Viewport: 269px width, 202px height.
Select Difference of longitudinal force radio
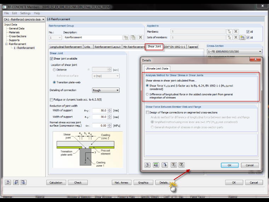(x=147, y=94)
